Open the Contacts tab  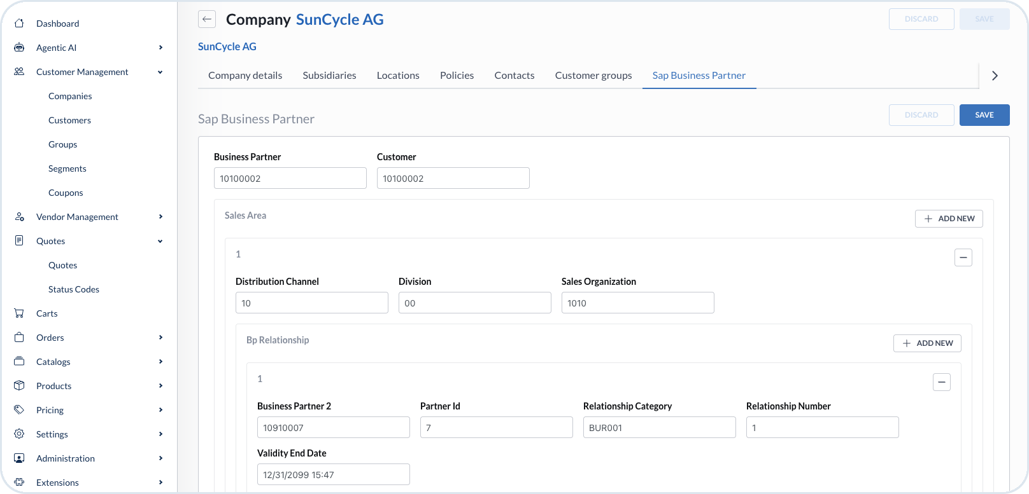click(514, 76)
